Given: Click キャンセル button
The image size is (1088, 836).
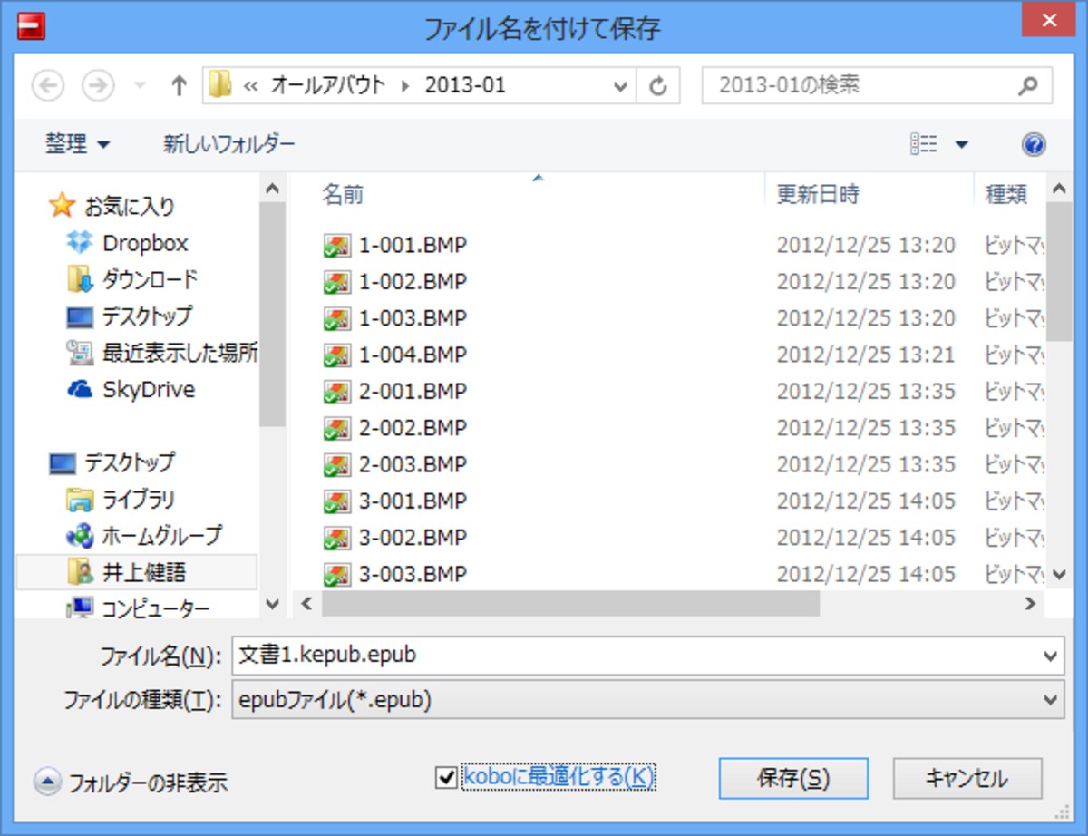Looking at the screenshot, I should tap(967, 778).
